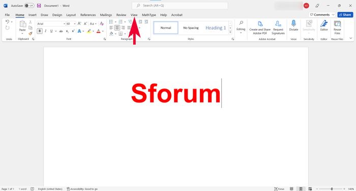Expand the highlight color dropdown arrow

tap(93, 31)
